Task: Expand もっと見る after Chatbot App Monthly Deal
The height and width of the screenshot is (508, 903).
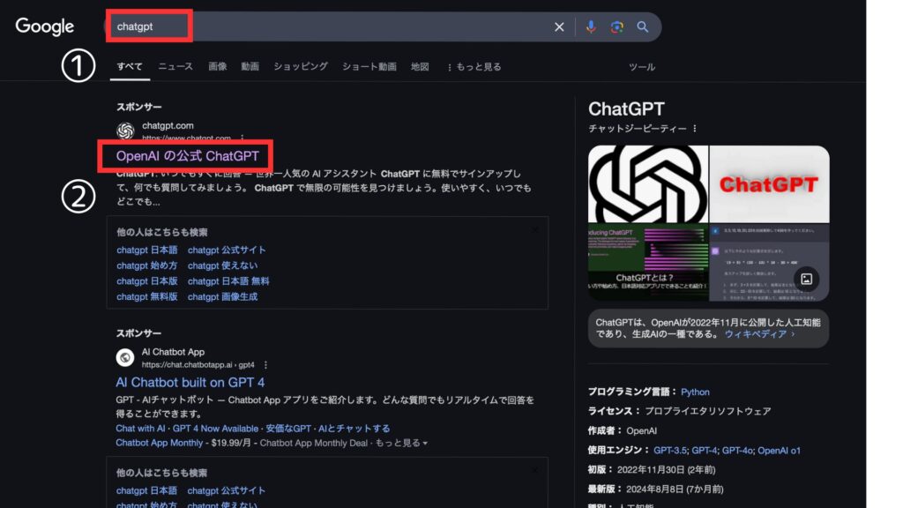Action: tap(401, 443)
